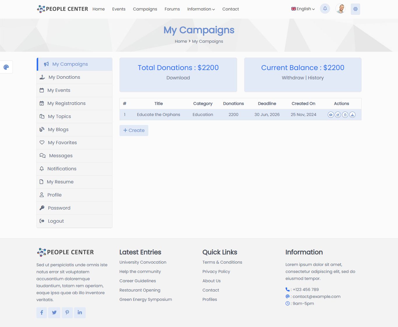The image size is (398, 327).
Task: Click the user avatar photo in the header
Action: (340, 9)
